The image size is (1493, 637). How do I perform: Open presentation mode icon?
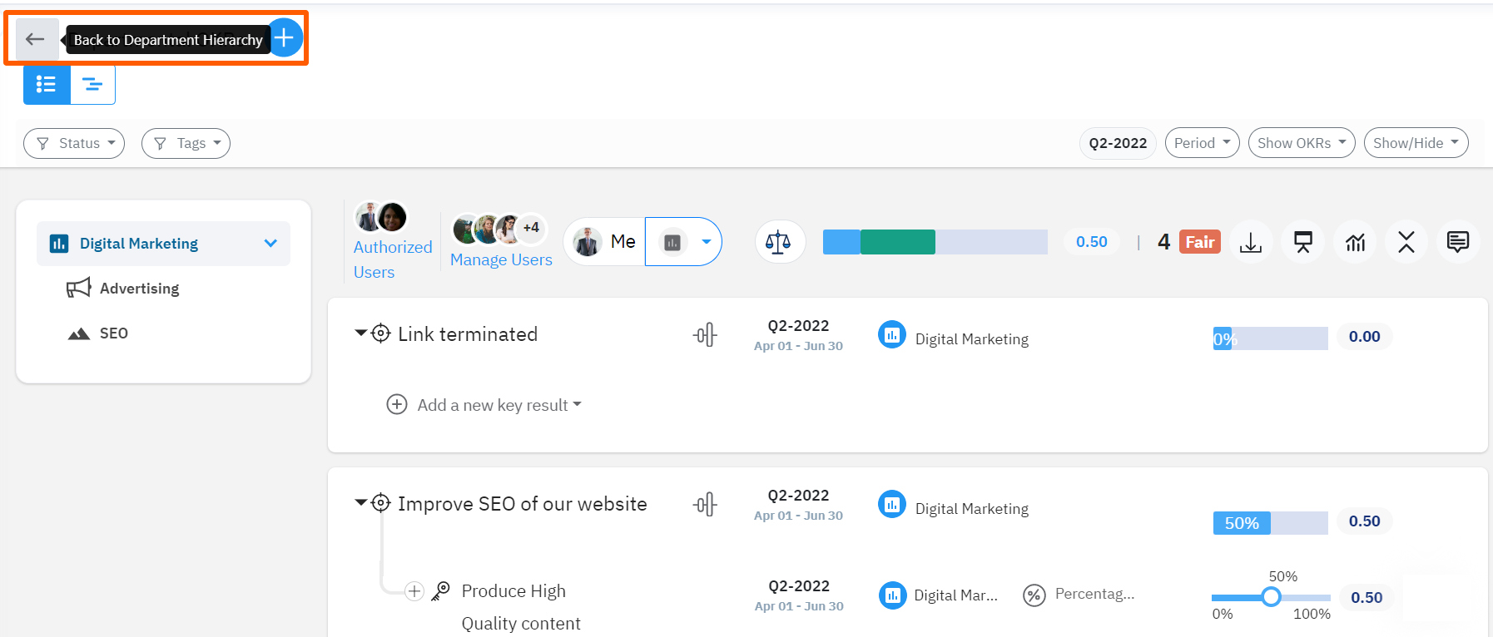click(x=1302, y=242)
